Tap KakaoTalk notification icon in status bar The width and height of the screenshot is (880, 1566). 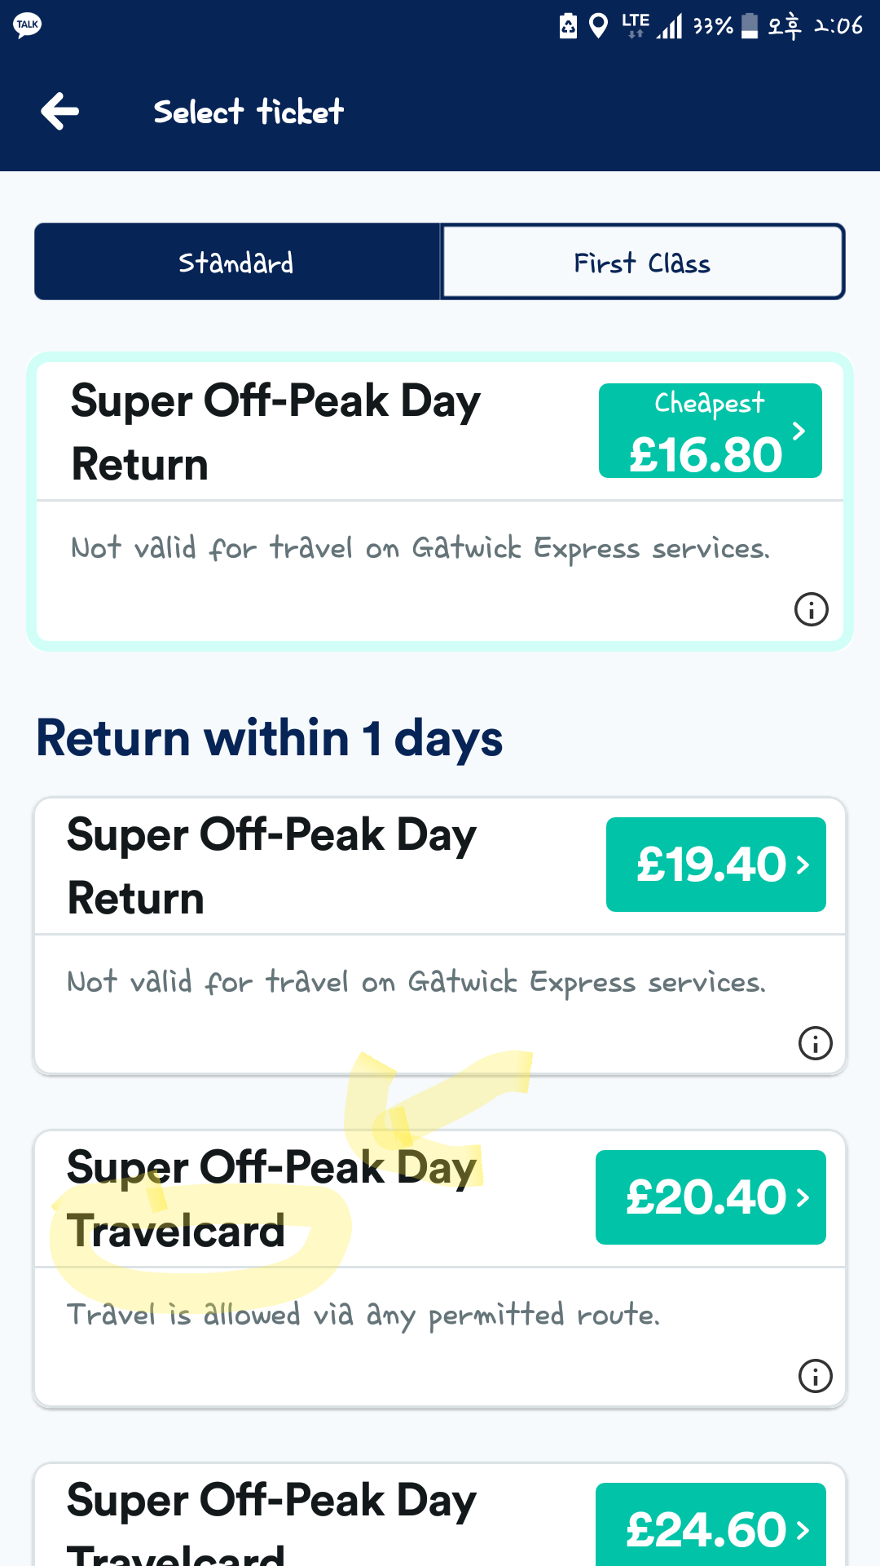[x=27, y=24]
